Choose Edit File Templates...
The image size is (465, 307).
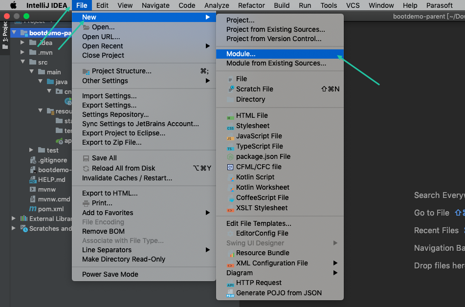coord(280,223)
